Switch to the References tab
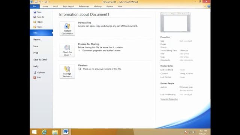 point(84,6)
